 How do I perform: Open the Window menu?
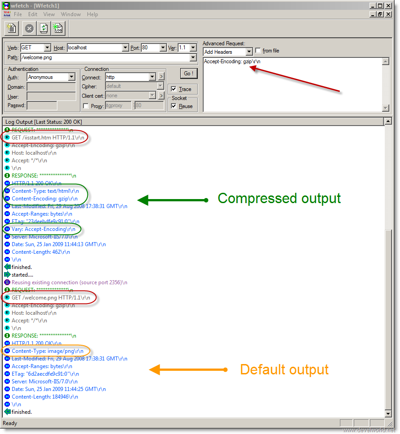coord(71,14)
